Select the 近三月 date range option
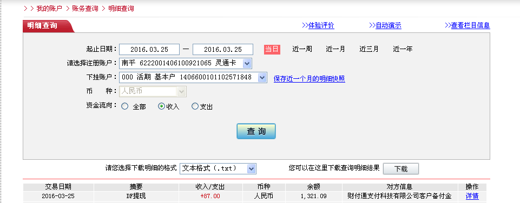 pyautogui.click(x=369, y=49)
